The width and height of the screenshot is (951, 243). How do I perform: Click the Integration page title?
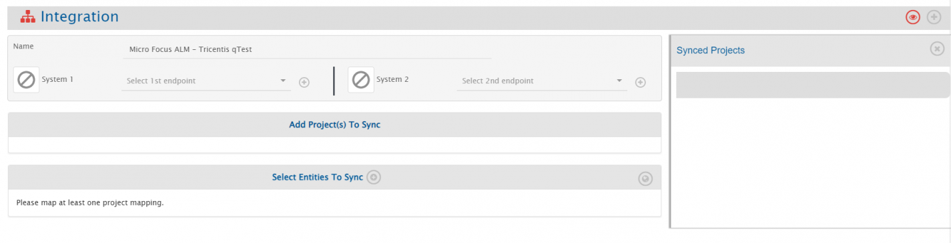(79, 17)
